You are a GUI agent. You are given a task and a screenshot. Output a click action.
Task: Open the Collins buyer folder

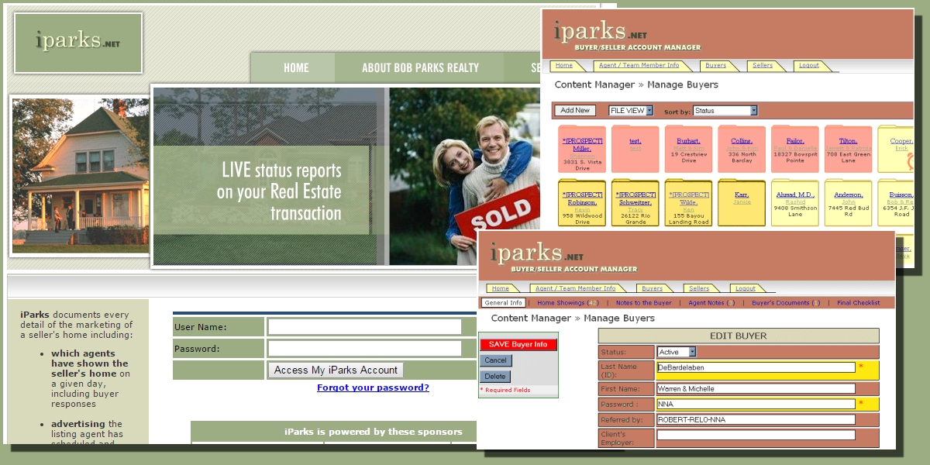tap(742, 150)
